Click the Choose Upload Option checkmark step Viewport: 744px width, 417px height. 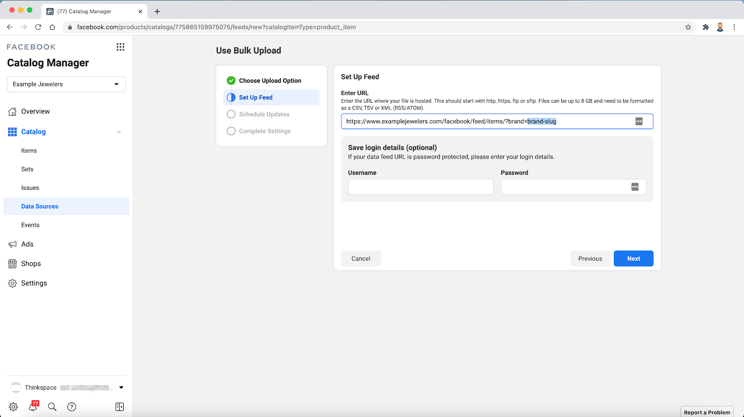click(x=231, y=80)
